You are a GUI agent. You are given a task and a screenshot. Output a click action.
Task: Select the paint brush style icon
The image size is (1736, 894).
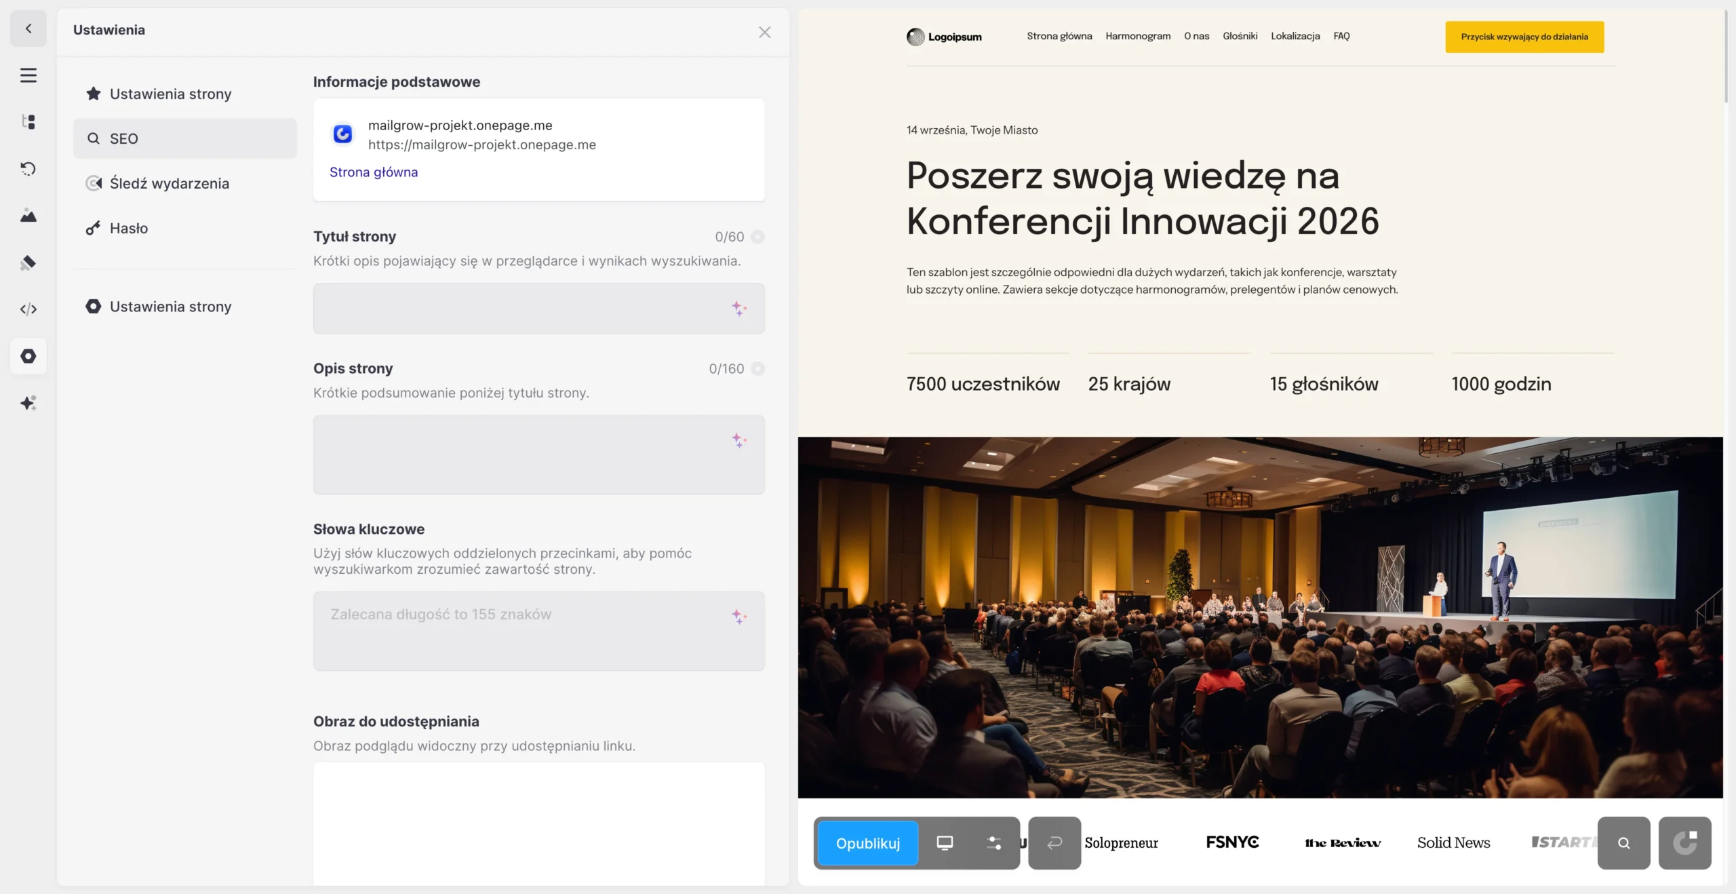click(x=28, y=263)
